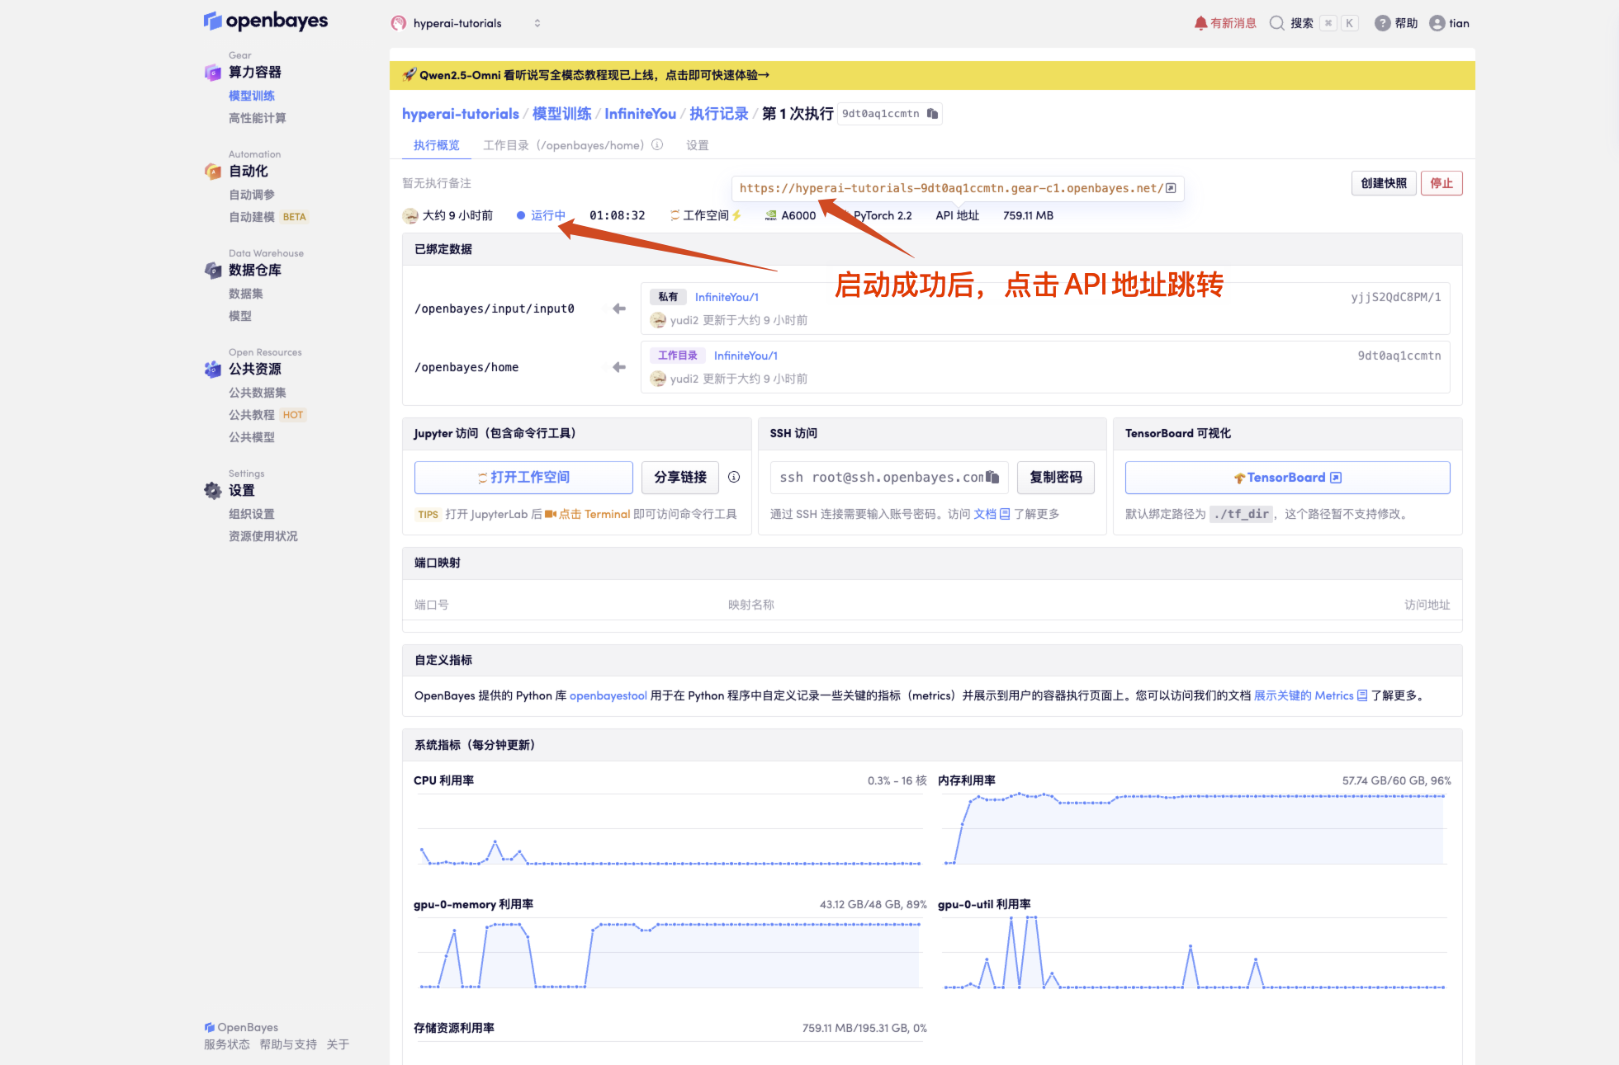Open 公共教程 in the sidebar
This screenshot has height=1065, width=1619.
(x=252, y=415)
